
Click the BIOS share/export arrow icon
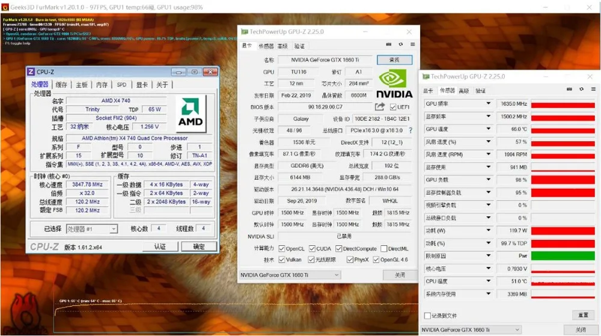click(380, 107)
